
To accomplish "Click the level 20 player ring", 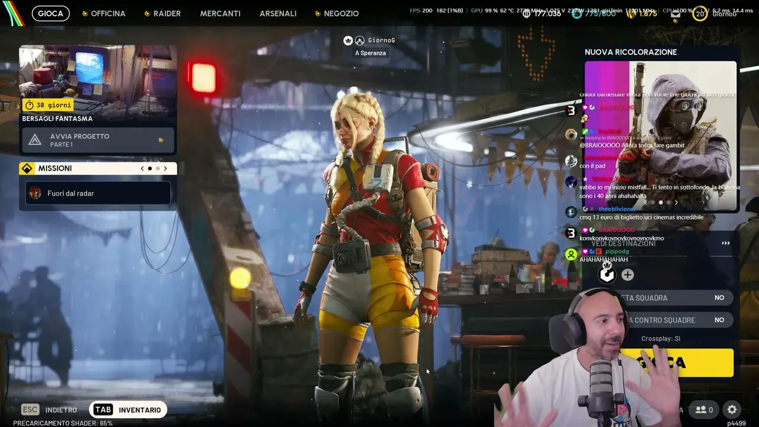I will coord(700,14).
